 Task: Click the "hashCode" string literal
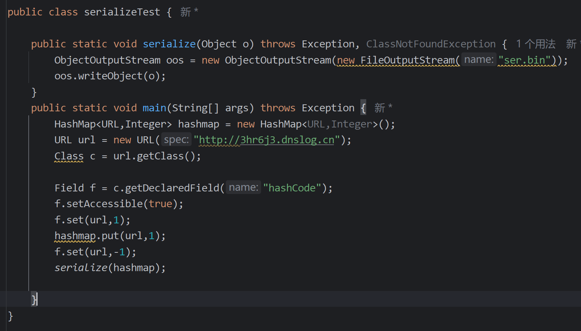292,188
